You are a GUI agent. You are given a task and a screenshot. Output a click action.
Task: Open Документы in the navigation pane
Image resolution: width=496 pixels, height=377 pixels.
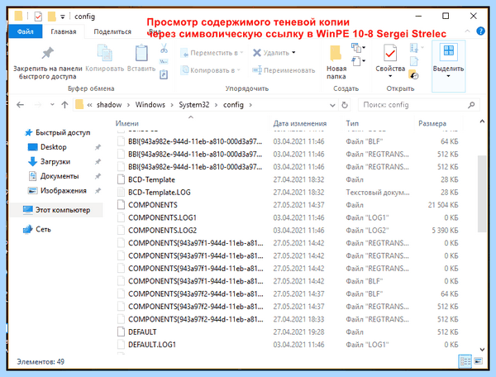60,176
